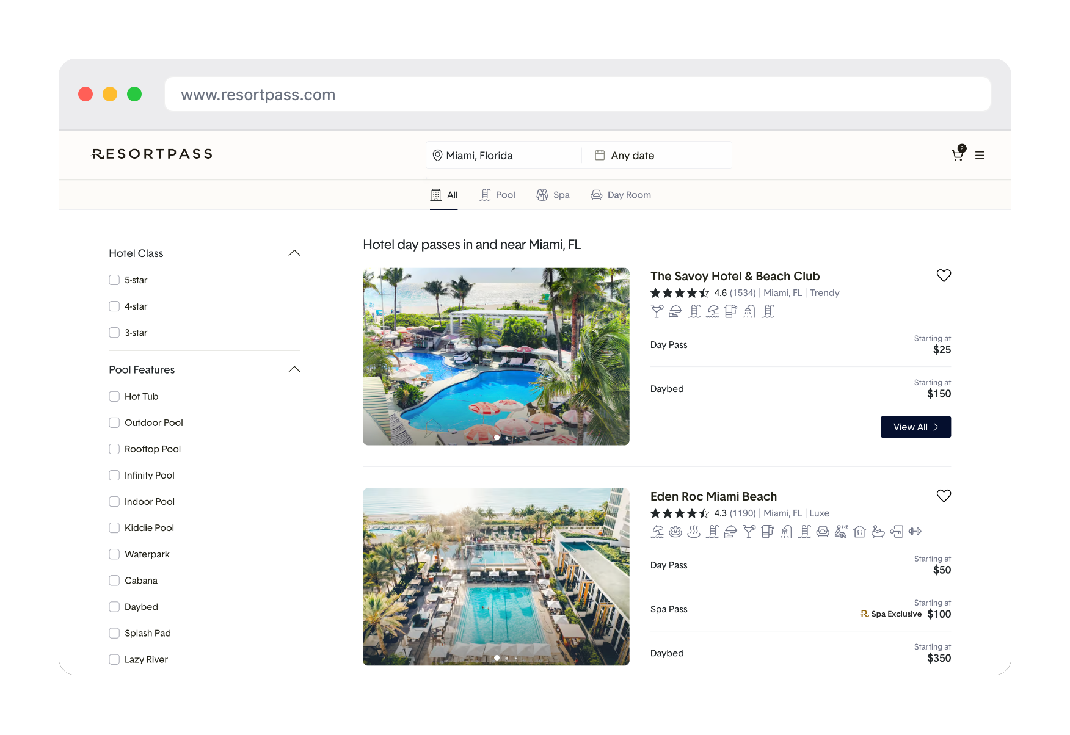Screen dimensions: 1070x735
Task: Click the Savoy Hotel pool photo
Action: (496, 357)
